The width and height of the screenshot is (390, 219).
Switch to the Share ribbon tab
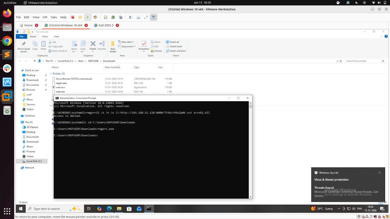pos(45,36)
